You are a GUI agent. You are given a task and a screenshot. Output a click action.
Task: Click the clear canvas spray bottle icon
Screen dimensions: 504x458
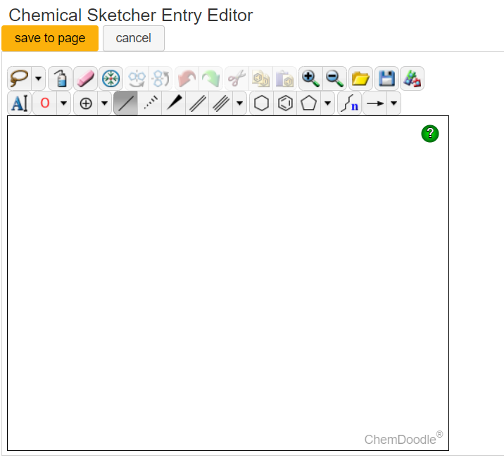pos(61,78)
